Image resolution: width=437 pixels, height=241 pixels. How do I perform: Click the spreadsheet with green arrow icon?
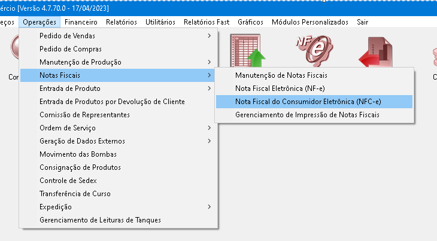[247, 50]
